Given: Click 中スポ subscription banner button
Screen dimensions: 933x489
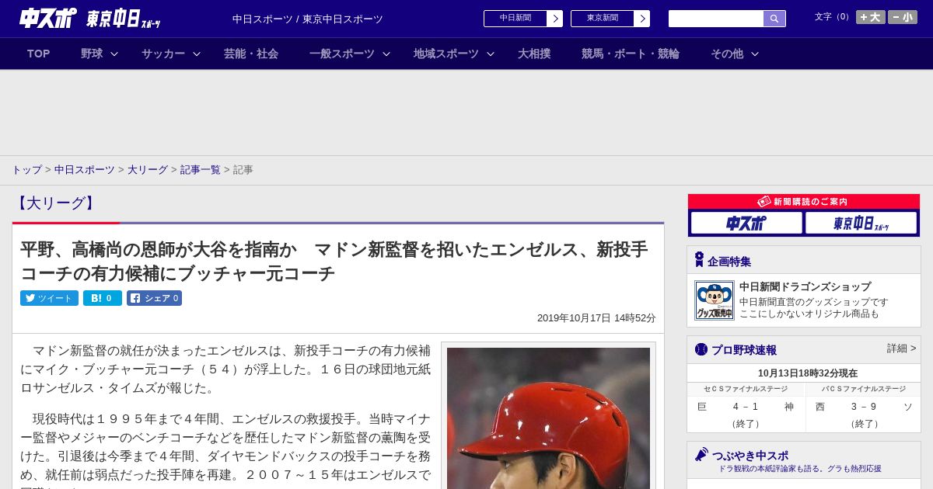Looking at the screenshot, I should [x=746, y=223].
